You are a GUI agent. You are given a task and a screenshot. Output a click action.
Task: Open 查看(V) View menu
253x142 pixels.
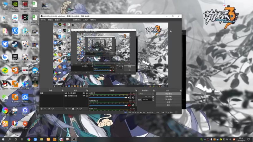point(58,20)
